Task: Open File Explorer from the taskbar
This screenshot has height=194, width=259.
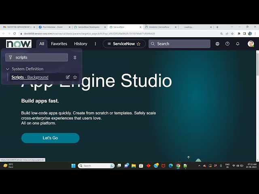Action: tap(134, 166)
